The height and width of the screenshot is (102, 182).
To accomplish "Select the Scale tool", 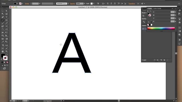I will click(6, 29).
